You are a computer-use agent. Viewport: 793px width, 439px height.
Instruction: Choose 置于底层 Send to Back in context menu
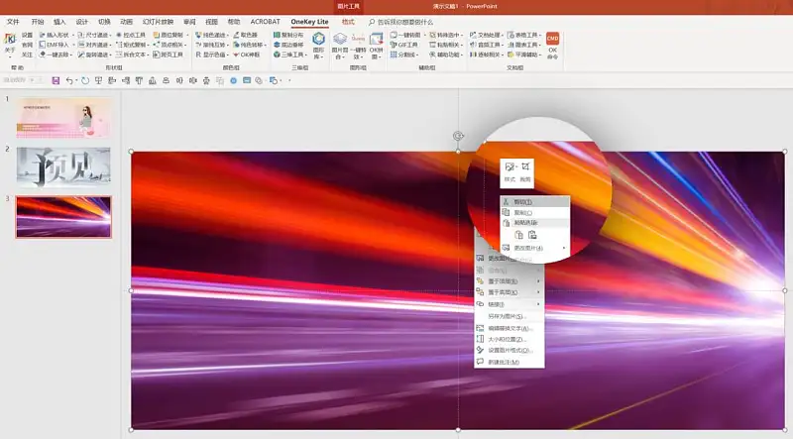(x=510, y=292)
